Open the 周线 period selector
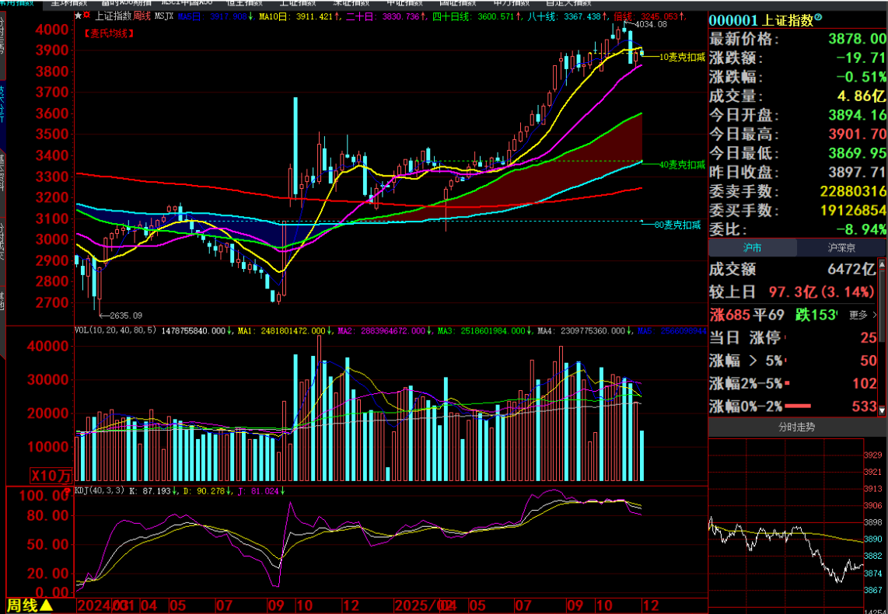Viewport: 888px width, 614px height. tap(30, 605)
